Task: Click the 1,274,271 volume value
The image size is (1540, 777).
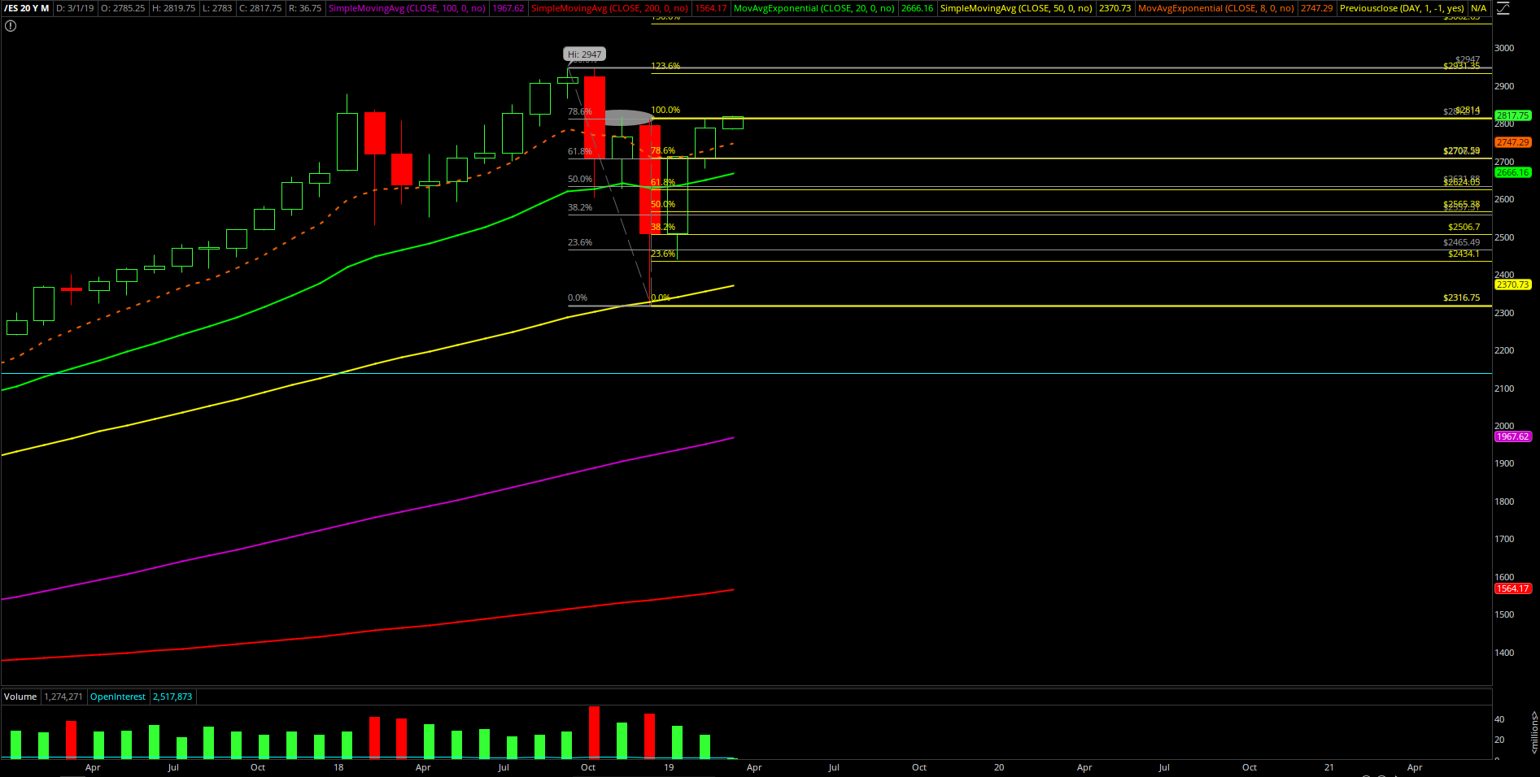Action: (x=63, y=697)
